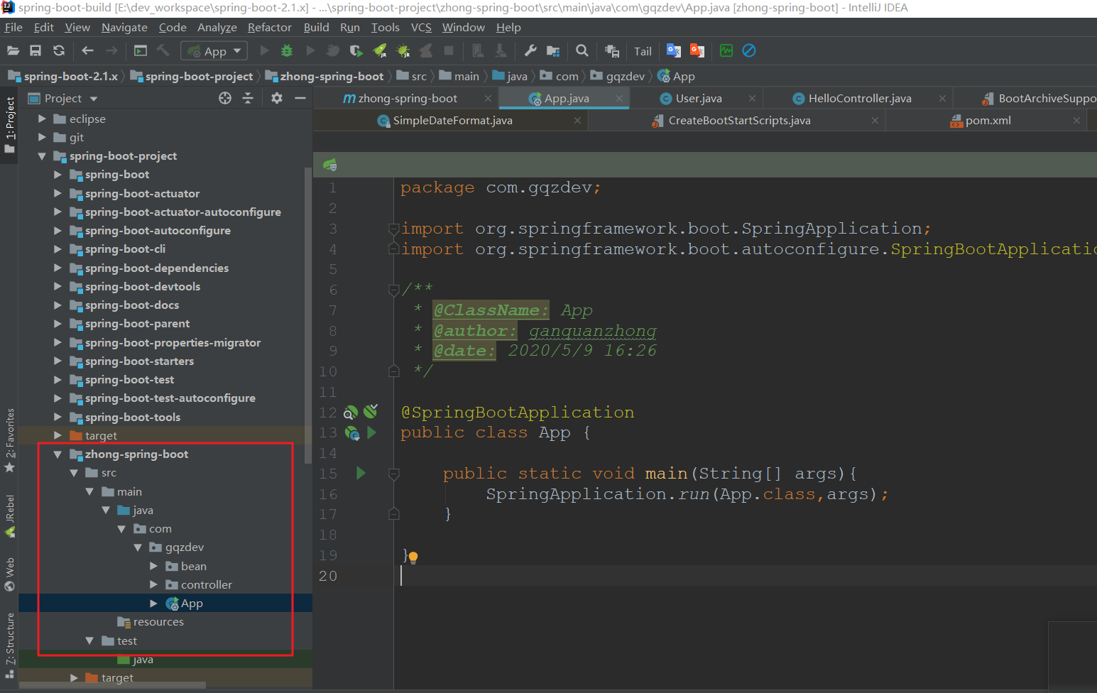Click the blue Translate icon
This screenshot has width=1097, height=693.
coord(674,50)
